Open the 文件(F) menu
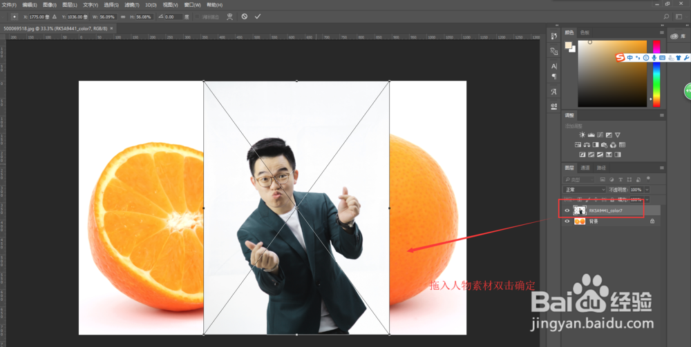Screen dimensions: 691x347 point(9,5)
